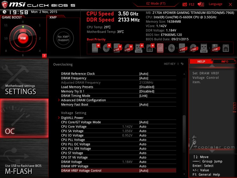
Task: Select the UEFI USB CD/DVD boot icon
Action: 129,48
